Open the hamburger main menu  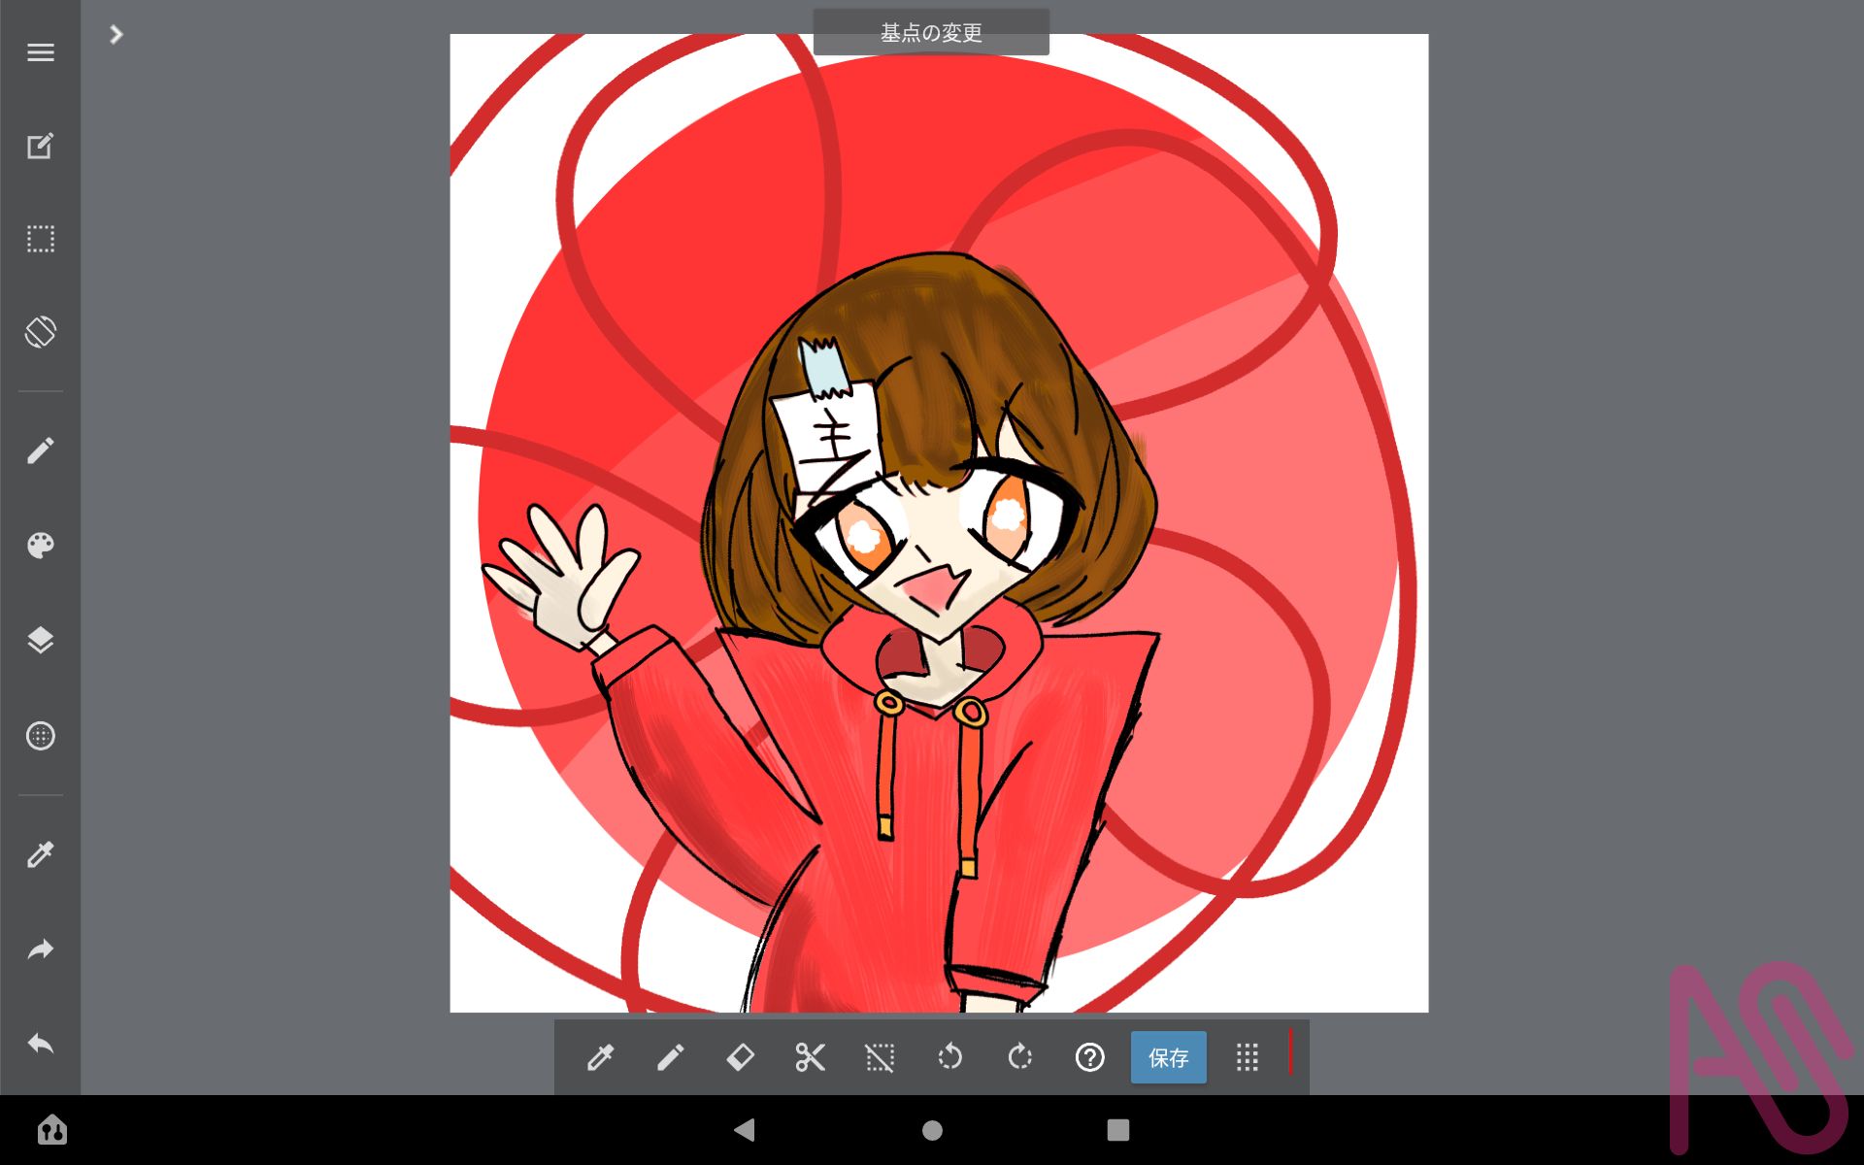pos(40,52)
